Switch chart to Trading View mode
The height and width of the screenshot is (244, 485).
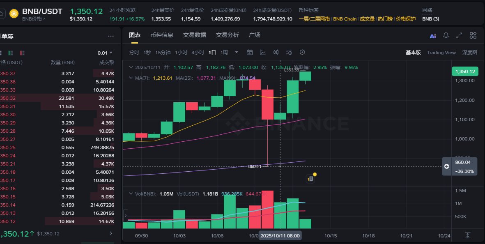coord(441,53)
